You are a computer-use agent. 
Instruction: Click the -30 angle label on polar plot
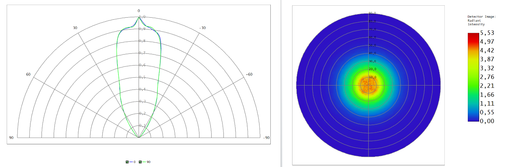(202, 28)
